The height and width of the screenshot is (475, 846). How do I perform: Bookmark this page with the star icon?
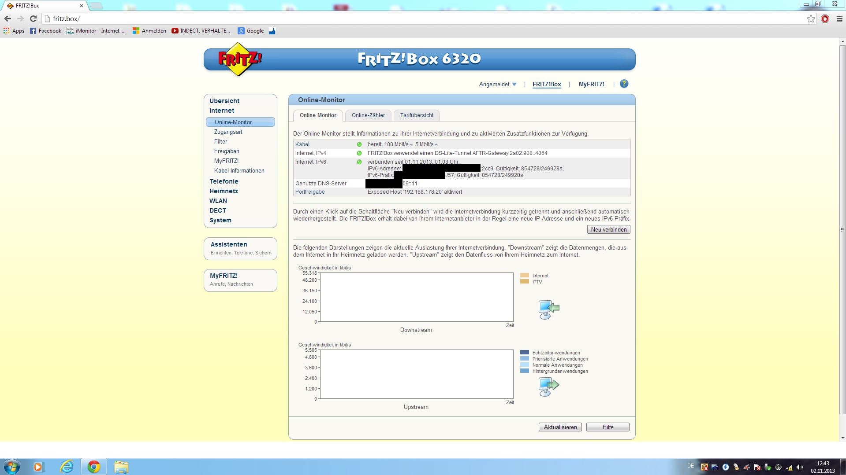811,18
